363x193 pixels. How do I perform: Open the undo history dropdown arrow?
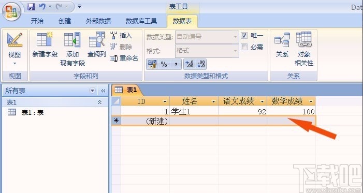click(x=50, y=7)
